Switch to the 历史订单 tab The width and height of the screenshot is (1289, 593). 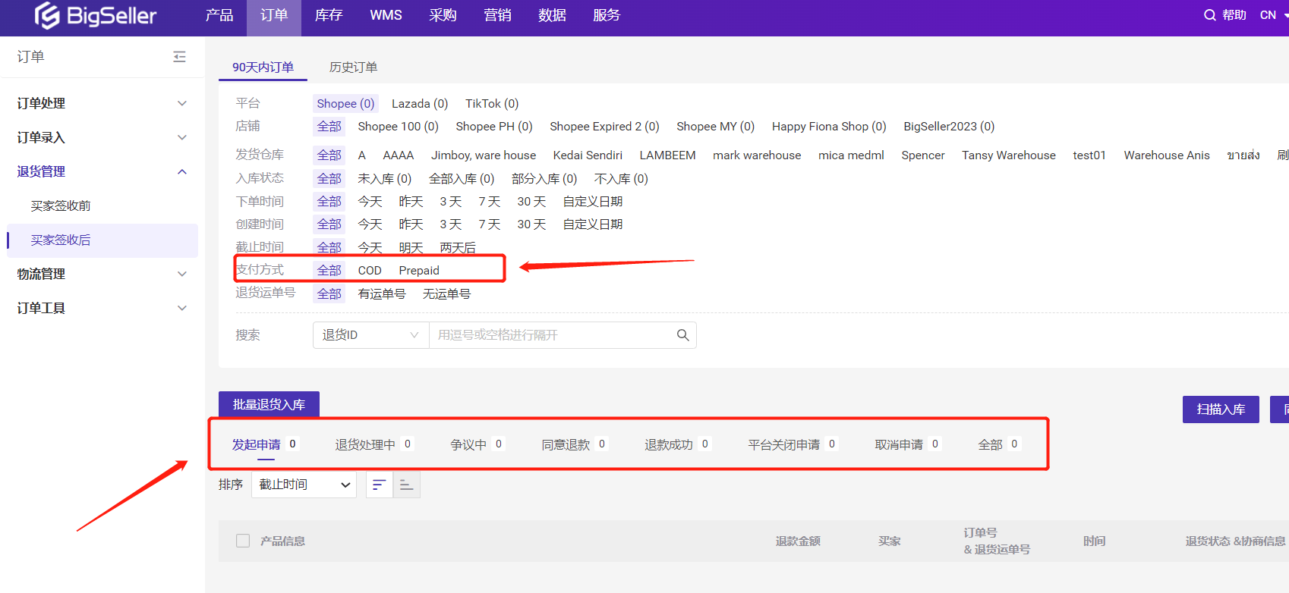pos(353,67)
